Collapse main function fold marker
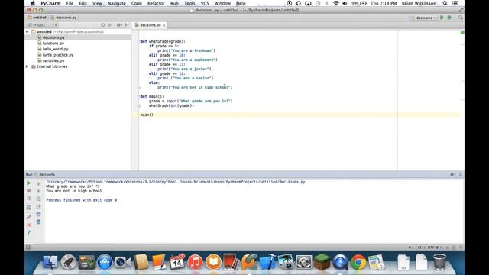 (138, 97)
